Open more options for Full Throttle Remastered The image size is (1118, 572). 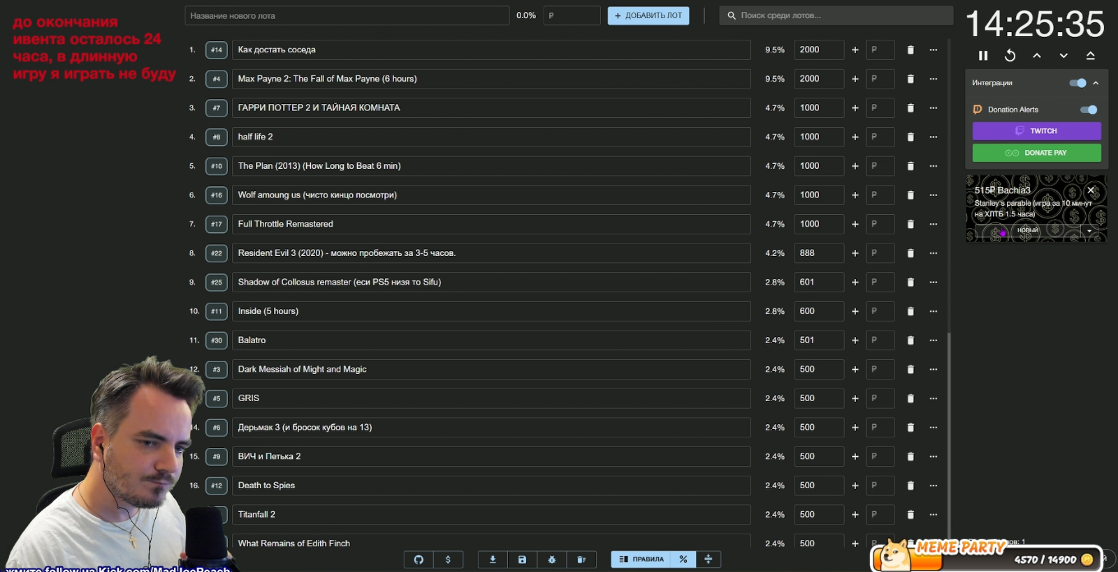coord(934,224)
